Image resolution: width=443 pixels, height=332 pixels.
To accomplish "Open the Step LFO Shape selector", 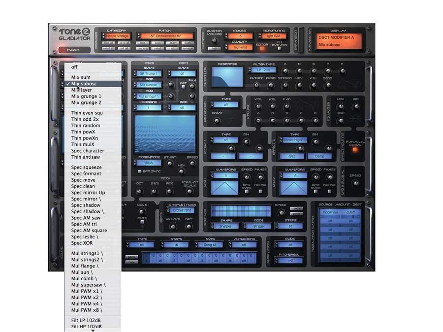I will pyautogui.click(x=225, y=226).
